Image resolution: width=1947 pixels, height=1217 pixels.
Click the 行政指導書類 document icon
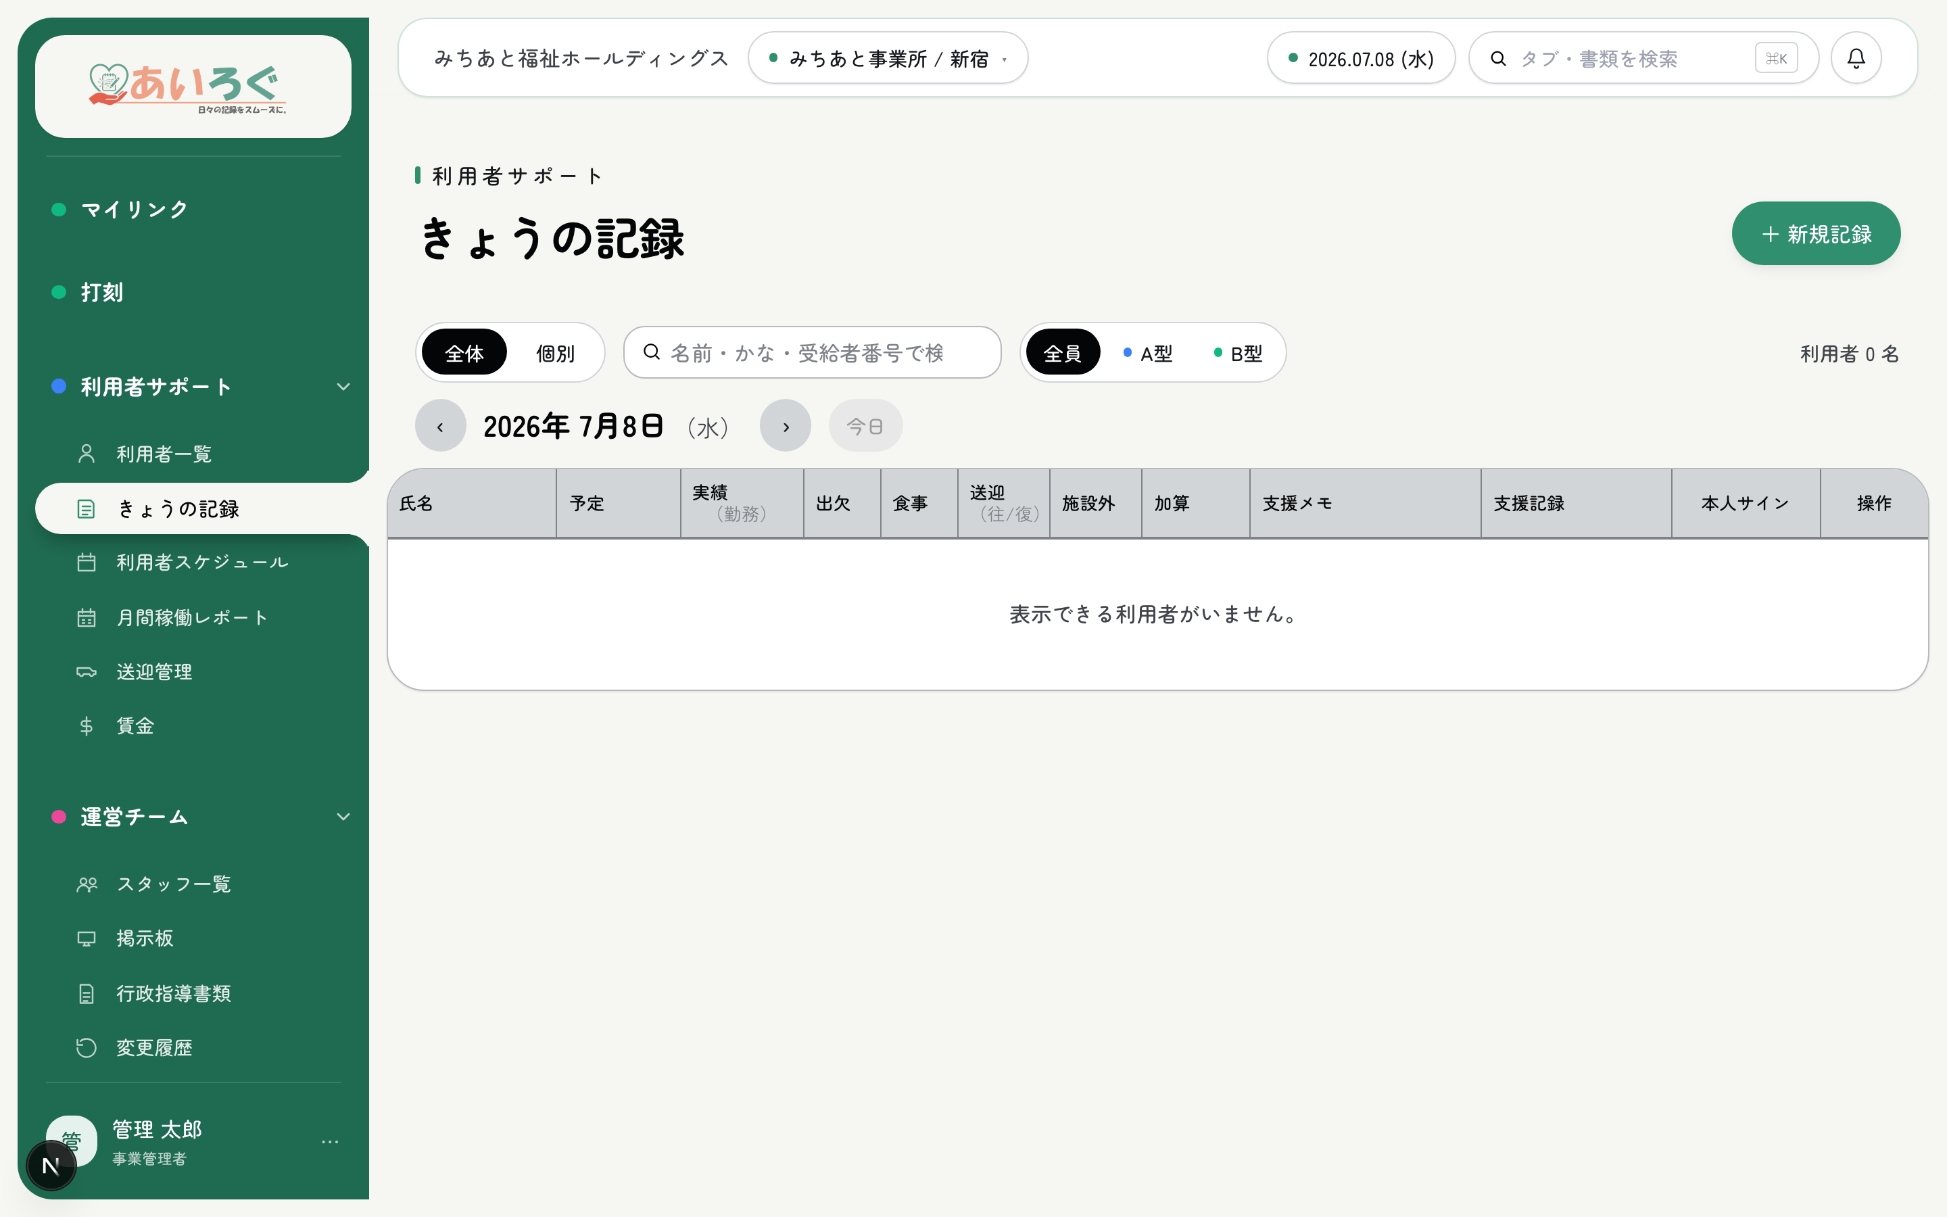coord(86,994)
